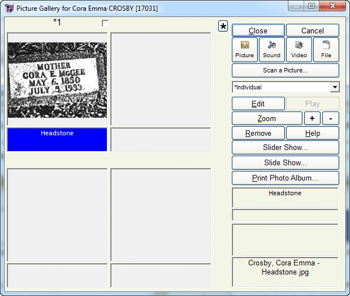Open Scan a Picture dialog
The height and width of the screenshot is (296, 350).
tap(285, 71)
